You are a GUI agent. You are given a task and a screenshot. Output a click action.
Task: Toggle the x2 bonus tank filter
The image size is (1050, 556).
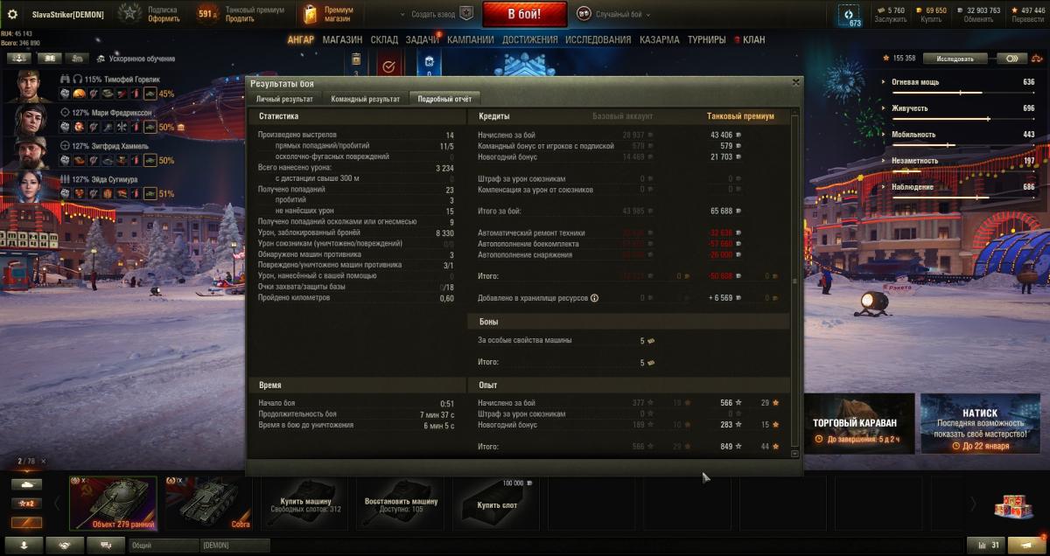[x=26, y=503]
